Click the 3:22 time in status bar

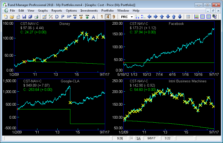tap(168, 138)
